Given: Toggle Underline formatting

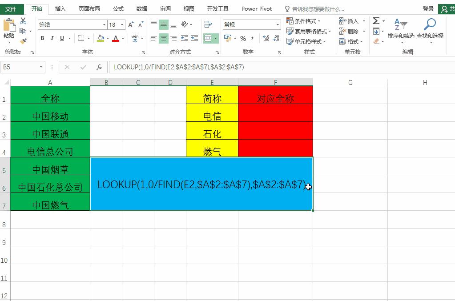Looking at the screenshot, I should point(62,38).
